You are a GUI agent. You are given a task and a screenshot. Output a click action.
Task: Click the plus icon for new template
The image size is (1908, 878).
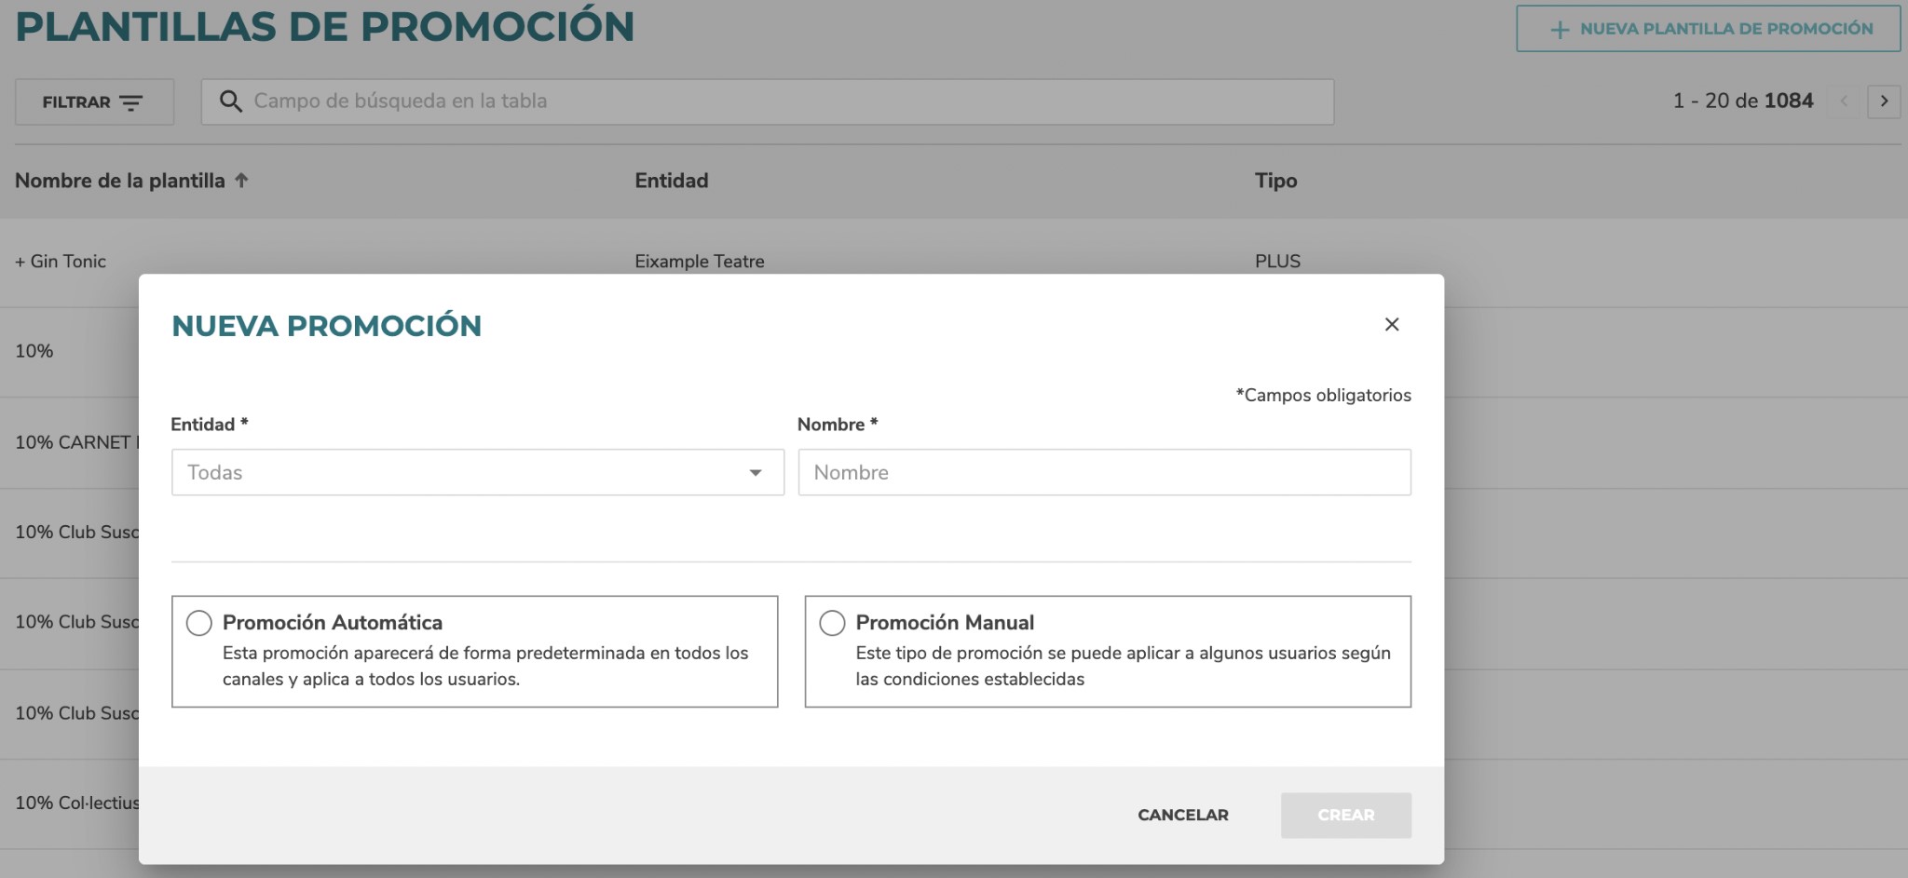1559,30
